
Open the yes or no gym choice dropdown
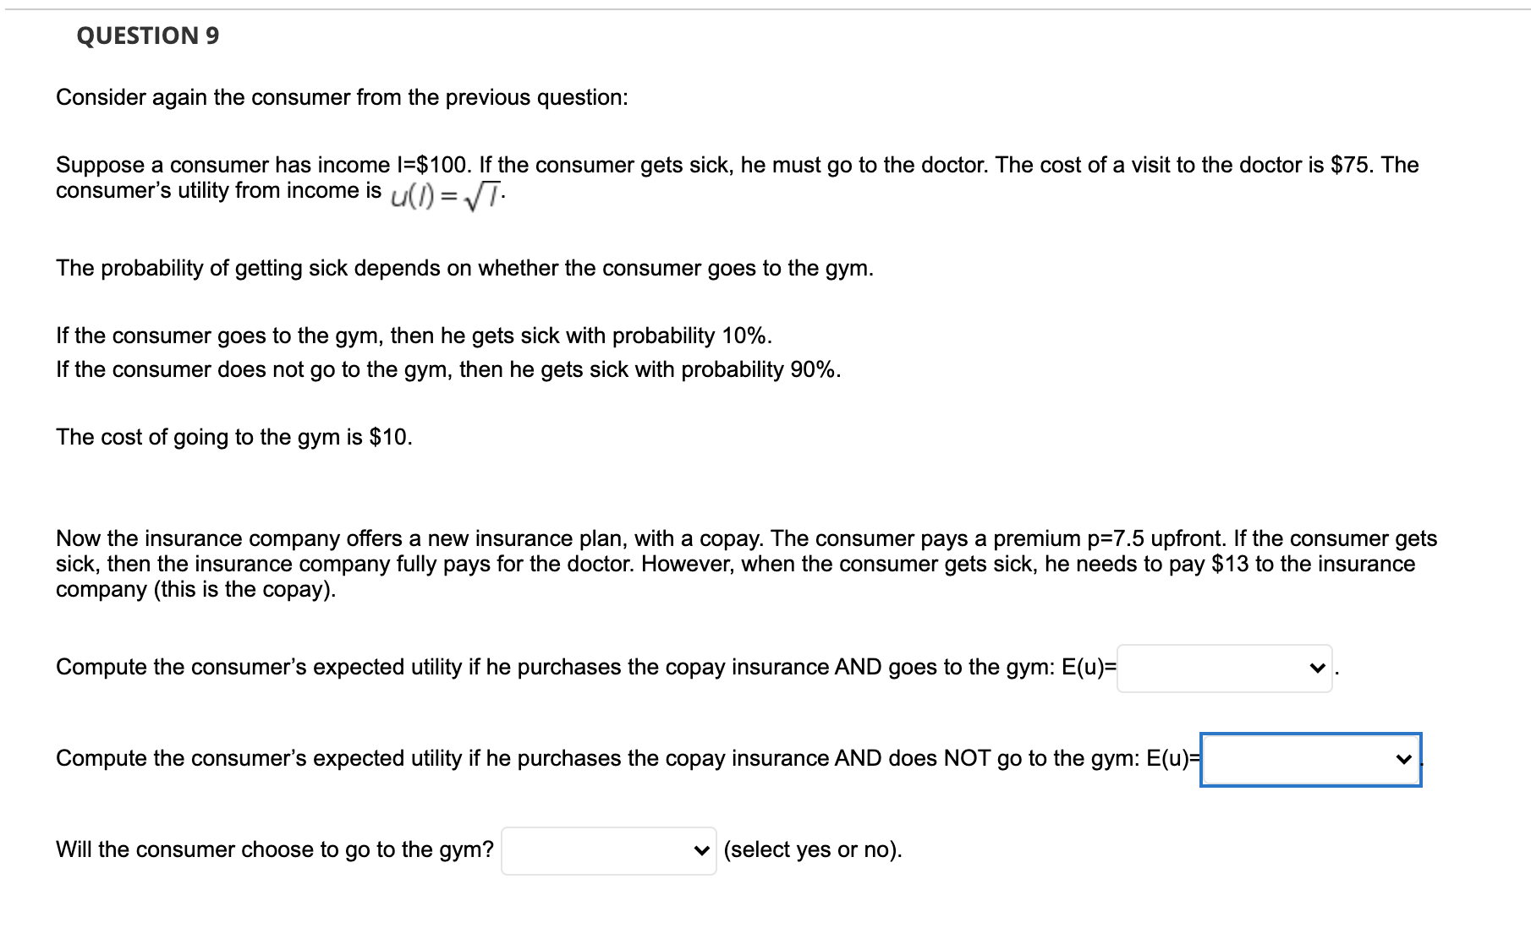click(596, 851)
